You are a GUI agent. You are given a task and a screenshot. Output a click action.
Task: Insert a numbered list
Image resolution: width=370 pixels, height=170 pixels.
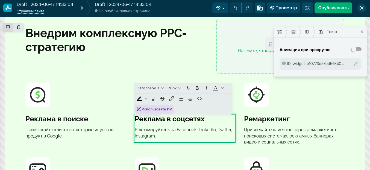click(181, 99)
